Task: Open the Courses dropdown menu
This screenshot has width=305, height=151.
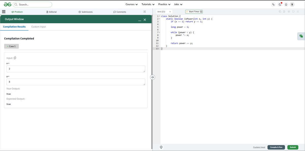Action: [132, 4]
